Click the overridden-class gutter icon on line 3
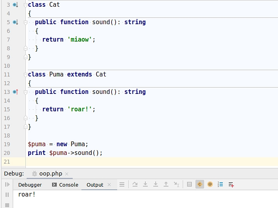278x208 pixels. pyautogui.click(x=15, y=5)
